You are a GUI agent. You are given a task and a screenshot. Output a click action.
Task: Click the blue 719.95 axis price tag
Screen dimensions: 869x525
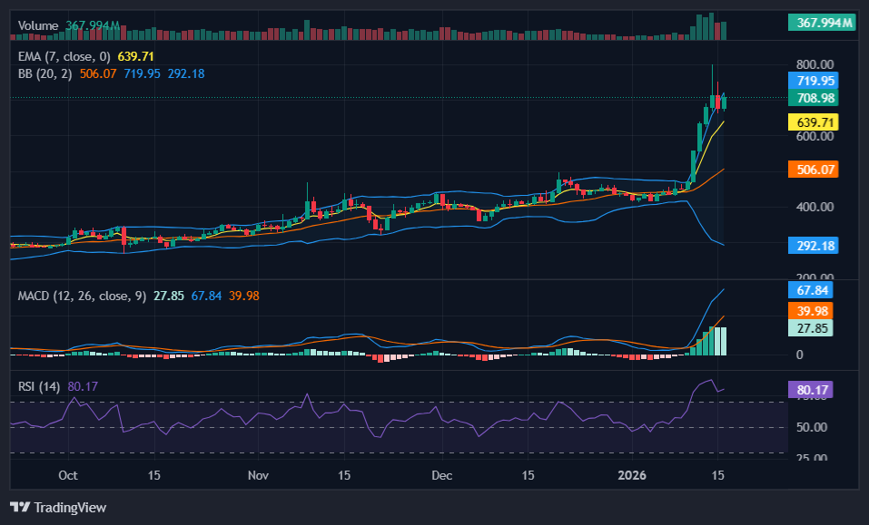click(x=816, y=81)
